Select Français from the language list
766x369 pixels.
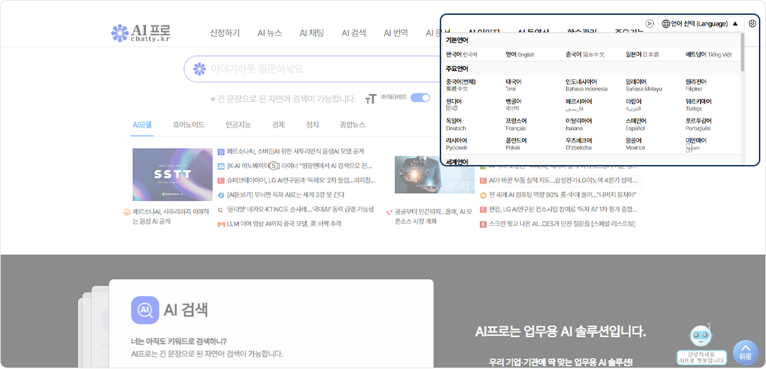pos(516,125)
